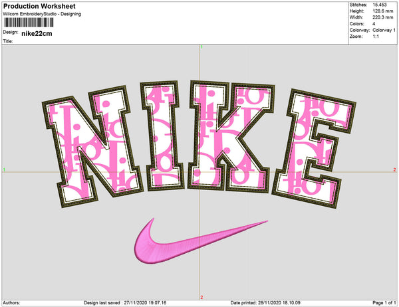
Task: Click the 'Production Worksheet' heading
Action: click(39, 6)
